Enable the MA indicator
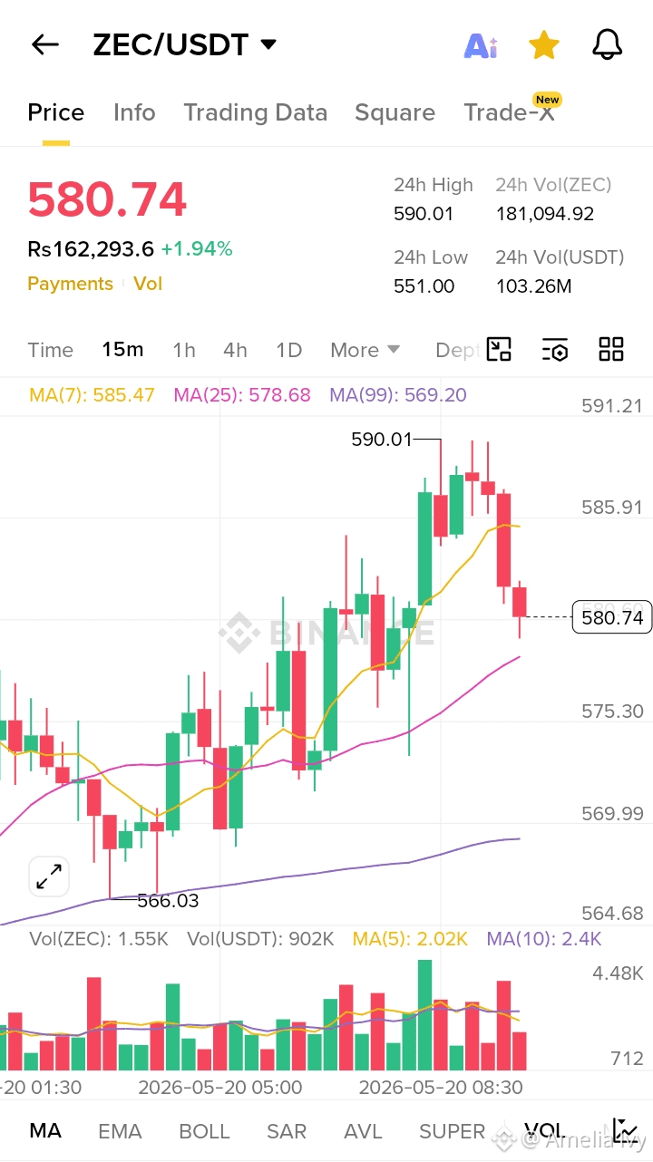The height and width of the screenshot is (1162, 653). tap(45, 1131)
